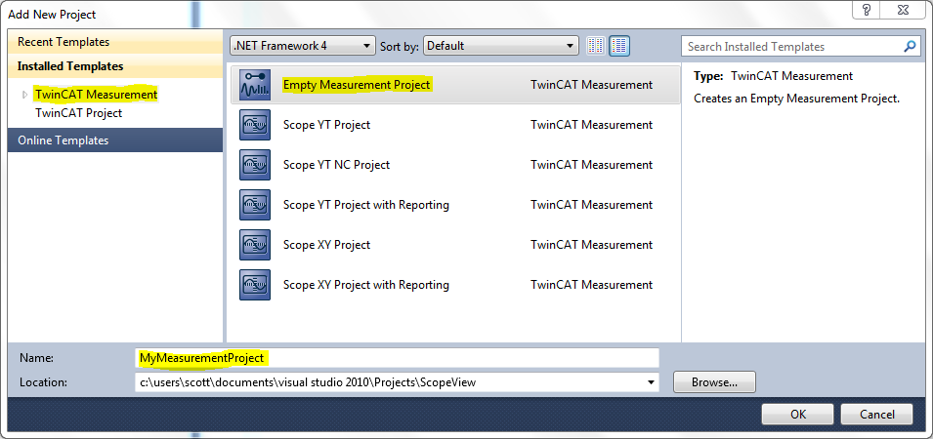Select Scope YT Project with Reporting name
Viewport: 933px width, 439px height.
pos(366,205)
